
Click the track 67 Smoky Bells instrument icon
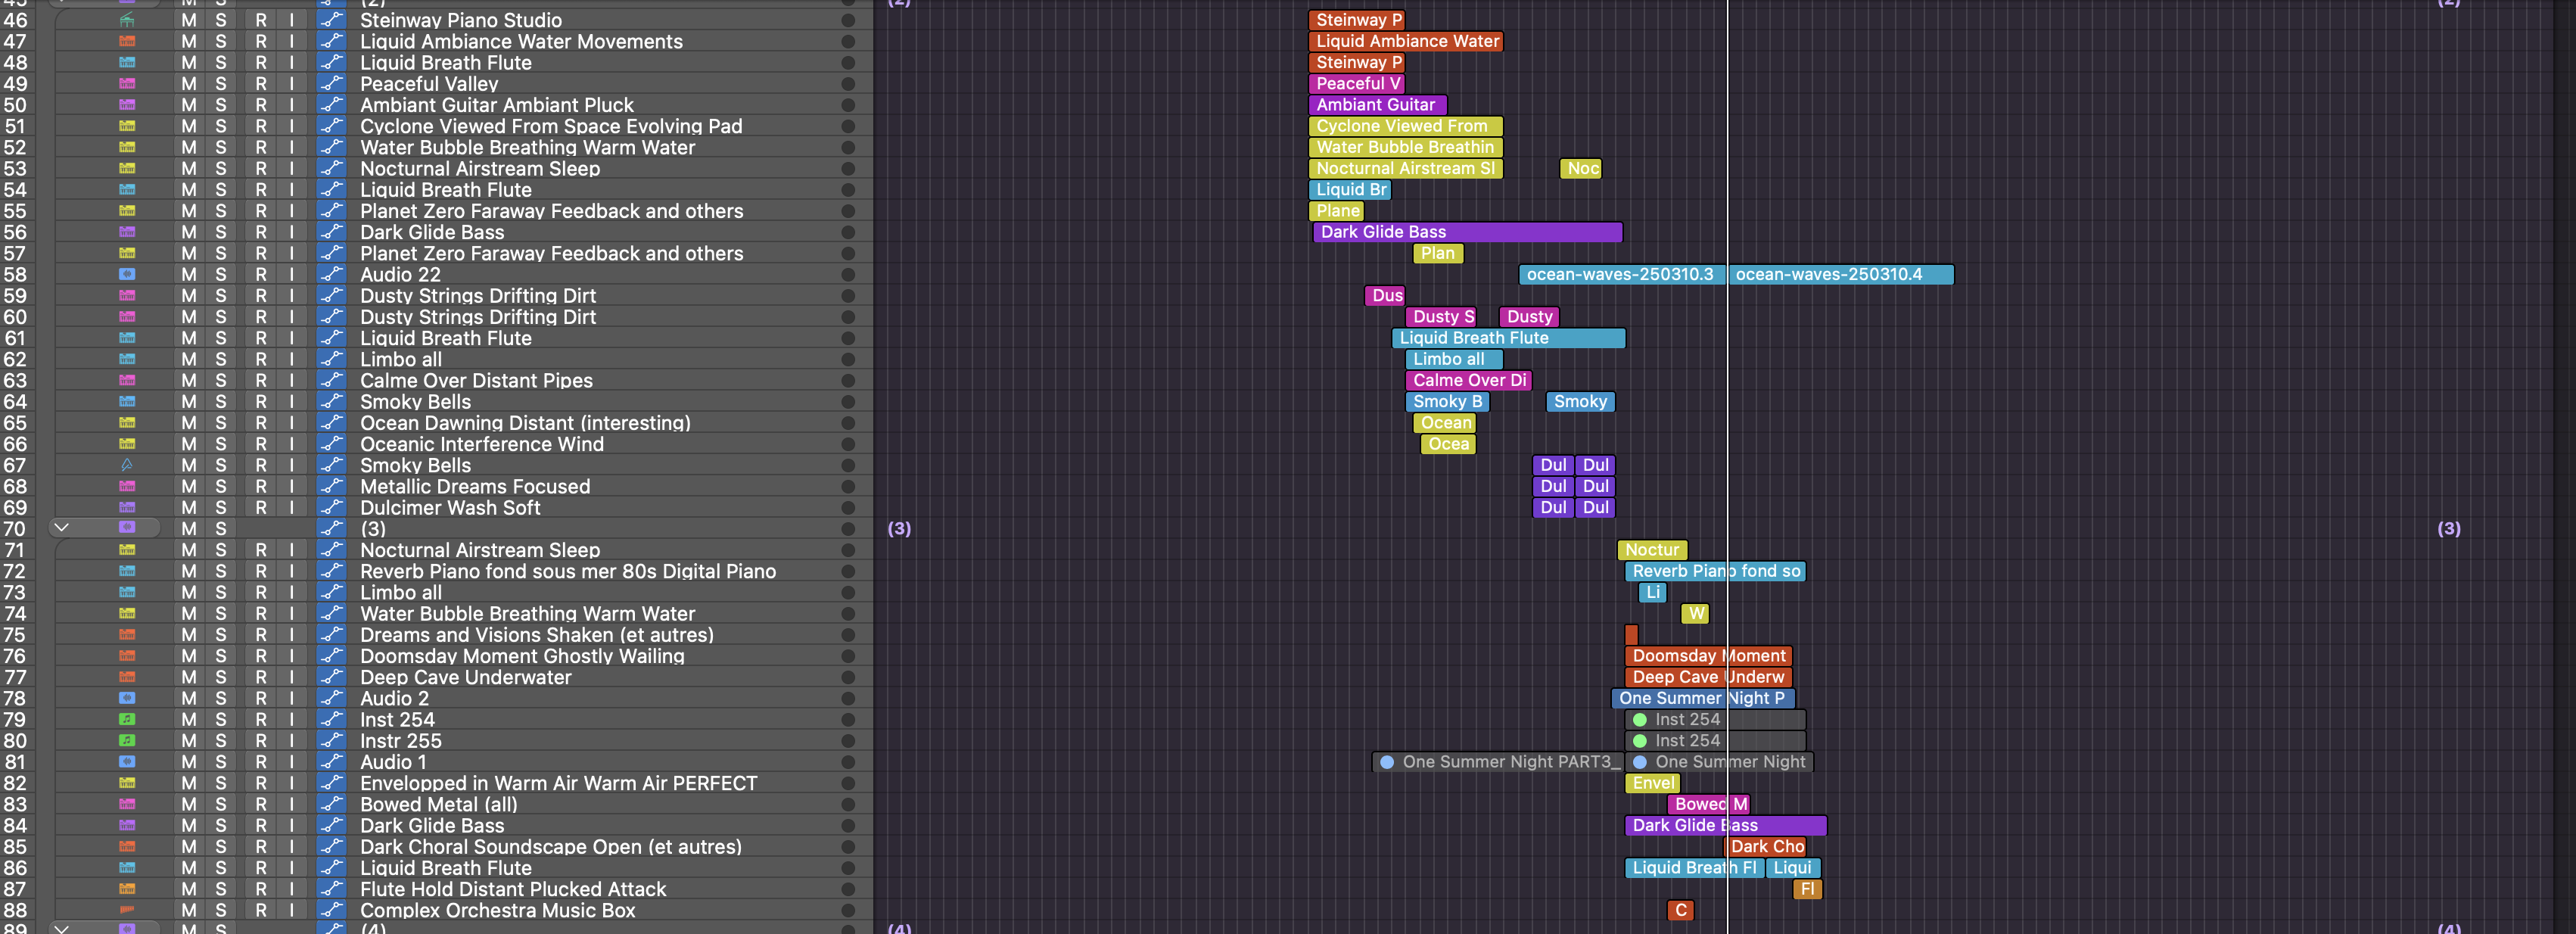point(127,465)
